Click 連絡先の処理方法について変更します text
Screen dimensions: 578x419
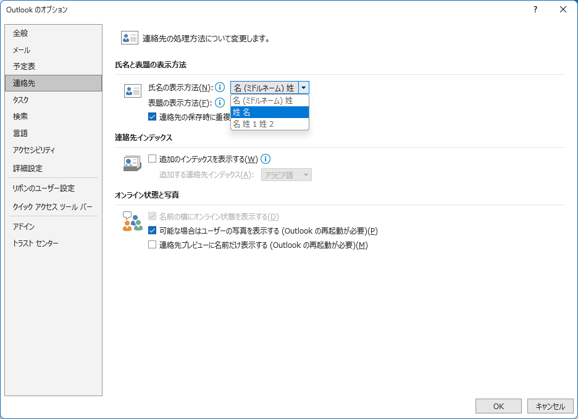pos(206,38)
